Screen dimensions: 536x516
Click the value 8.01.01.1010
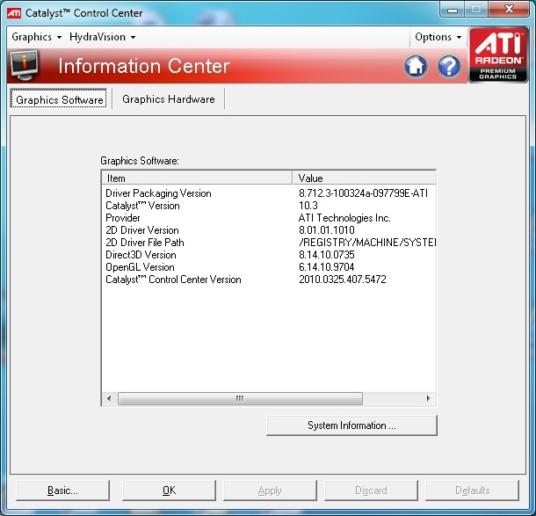[327, 230]
